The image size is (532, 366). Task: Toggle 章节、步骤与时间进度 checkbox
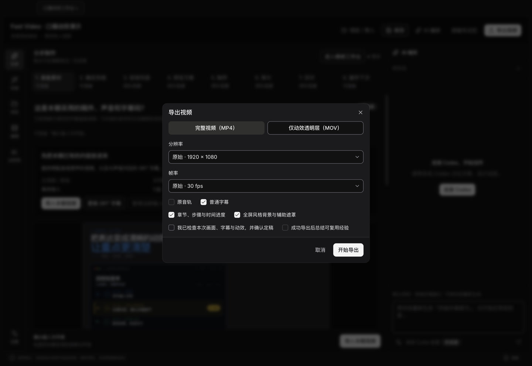click(x=171, y=215)
